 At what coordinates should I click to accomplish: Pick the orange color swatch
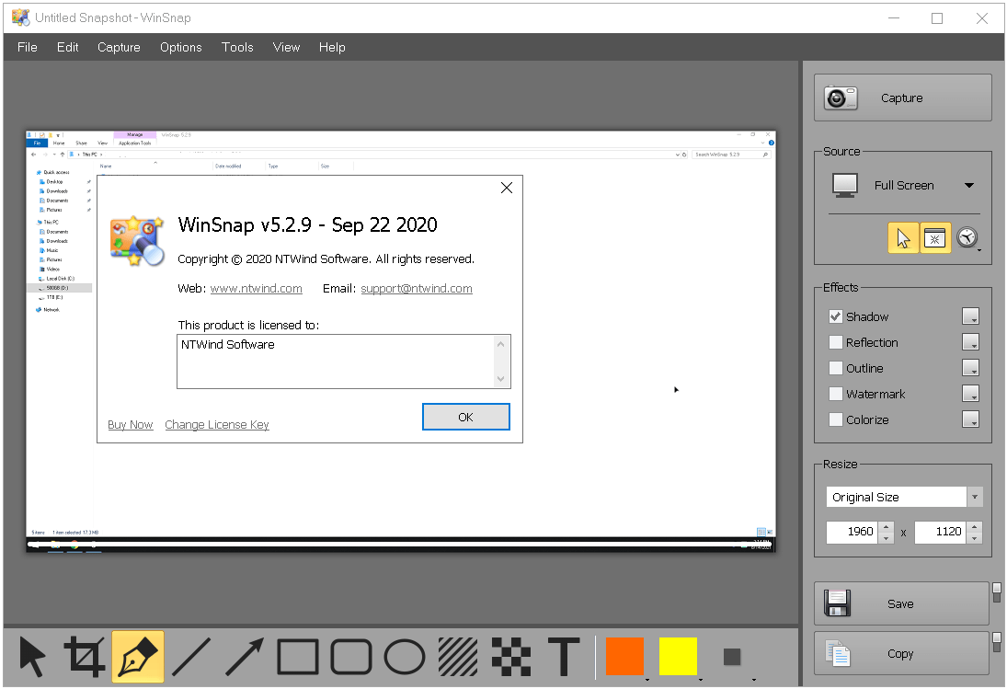point(624,656)
